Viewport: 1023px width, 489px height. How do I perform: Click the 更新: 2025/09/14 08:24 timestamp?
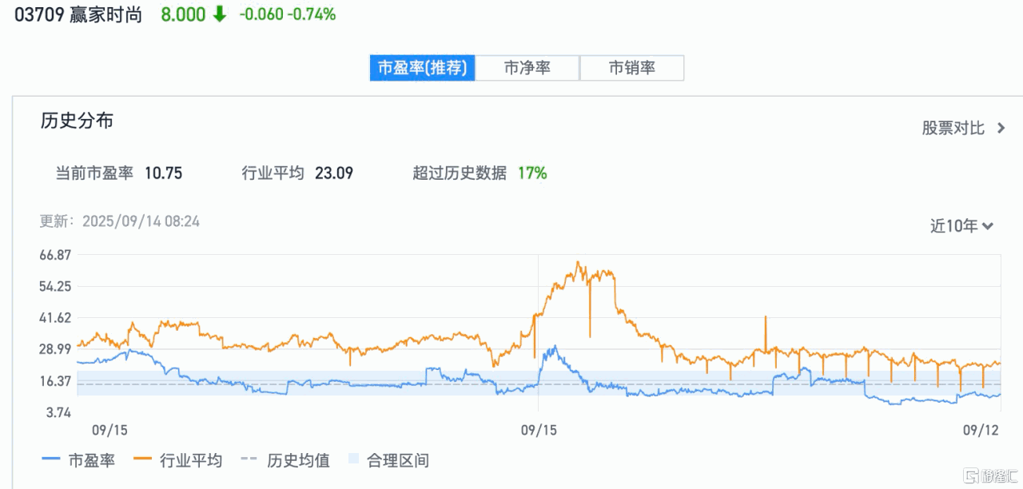[x=120, y=221]
